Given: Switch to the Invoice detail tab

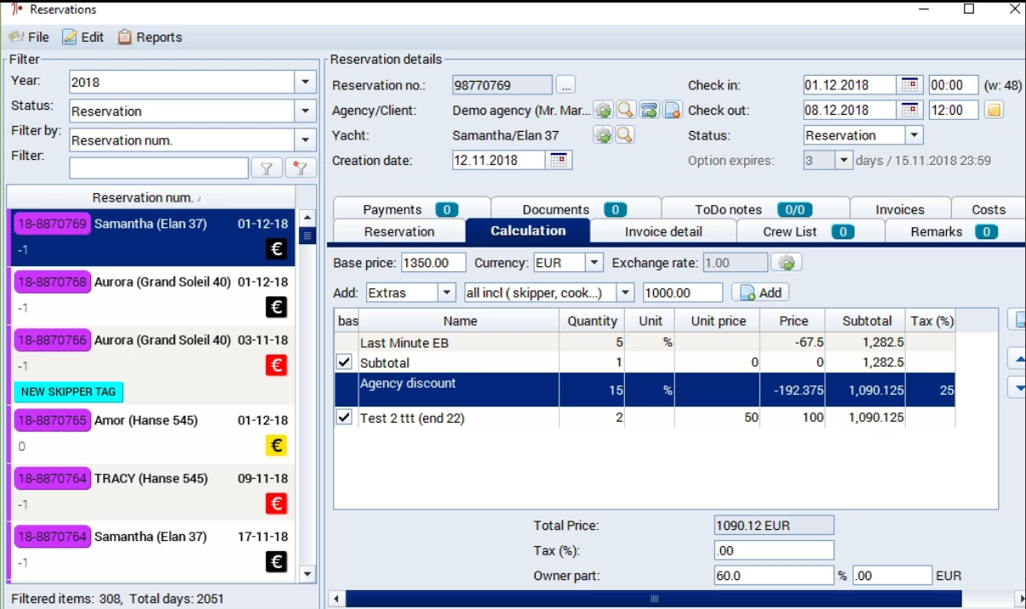Looking at the screenshot, I should tap(663, 231).
